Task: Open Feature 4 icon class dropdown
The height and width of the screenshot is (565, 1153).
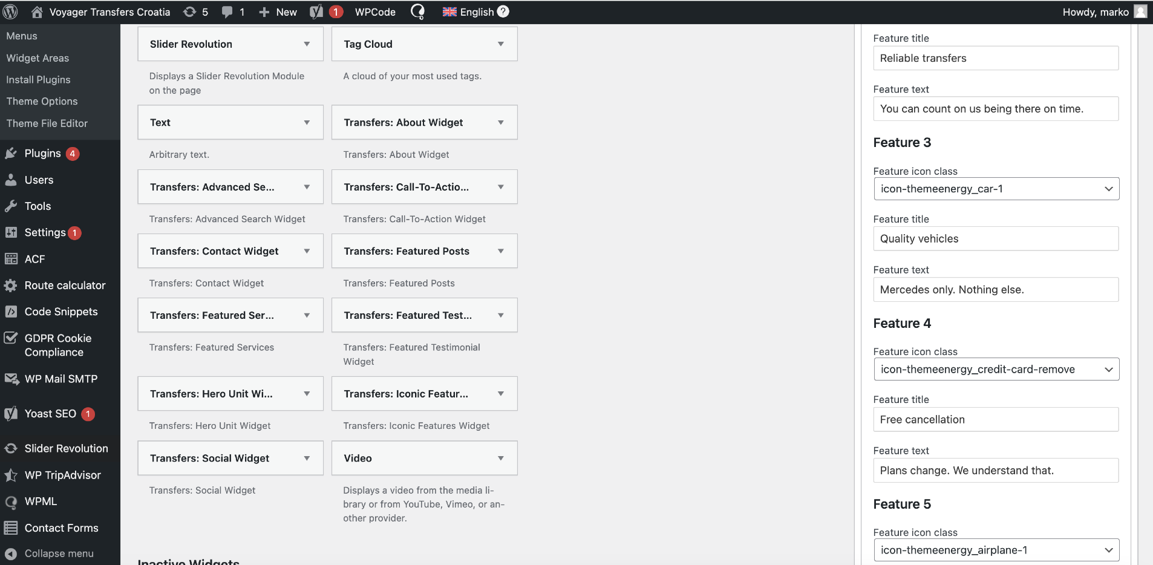Action: 996,369
